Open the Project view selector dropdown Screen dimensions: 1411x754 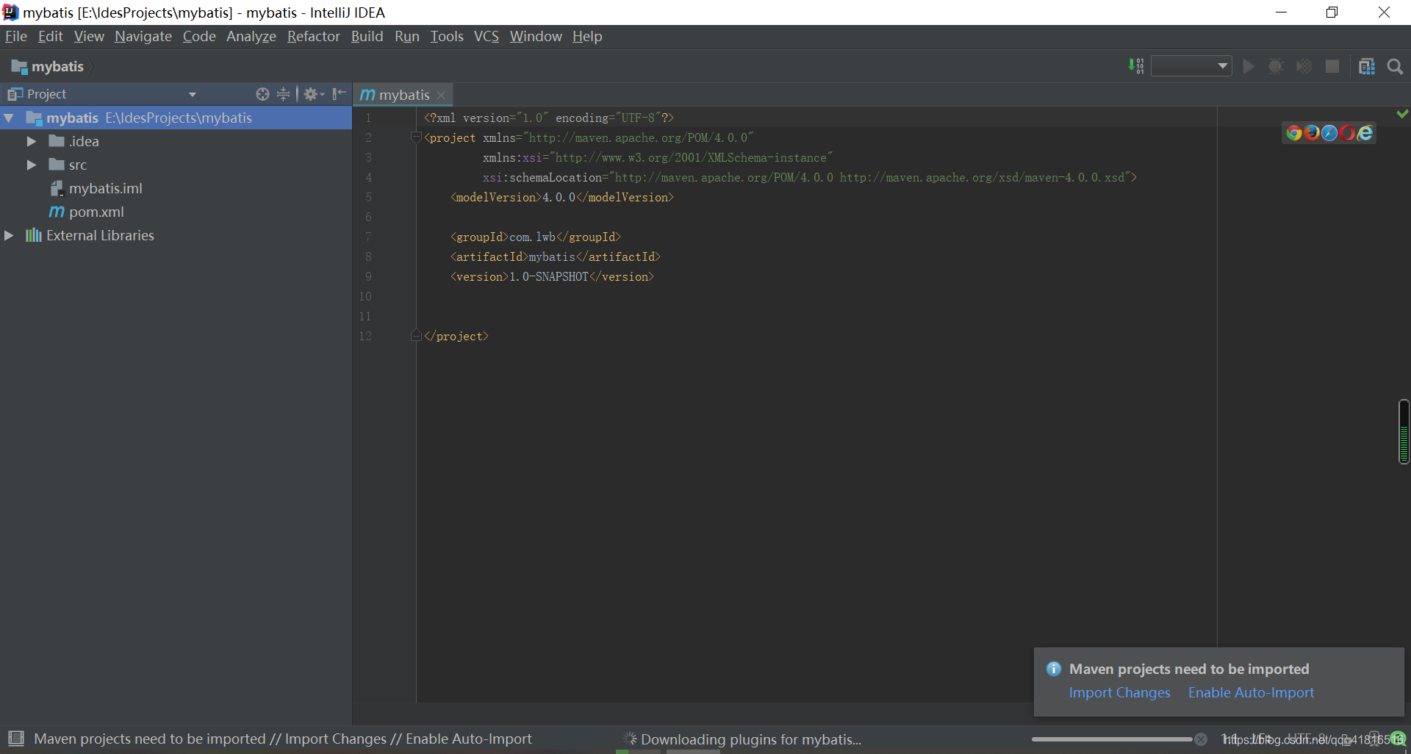click(193, 94)
